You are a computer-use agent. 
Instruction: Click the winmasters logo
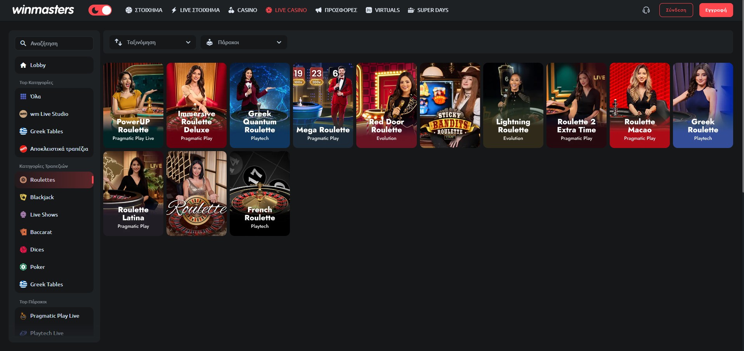43,10
